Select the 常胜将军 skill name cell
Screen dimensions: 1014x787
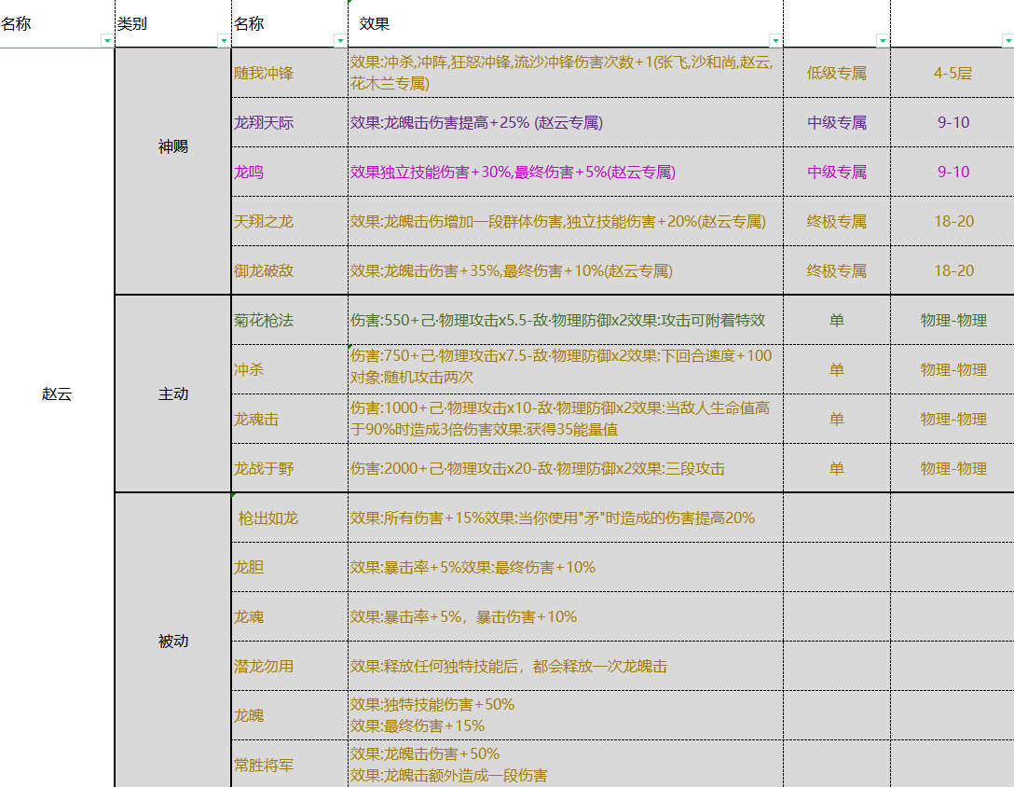click(x=290, y=765)
